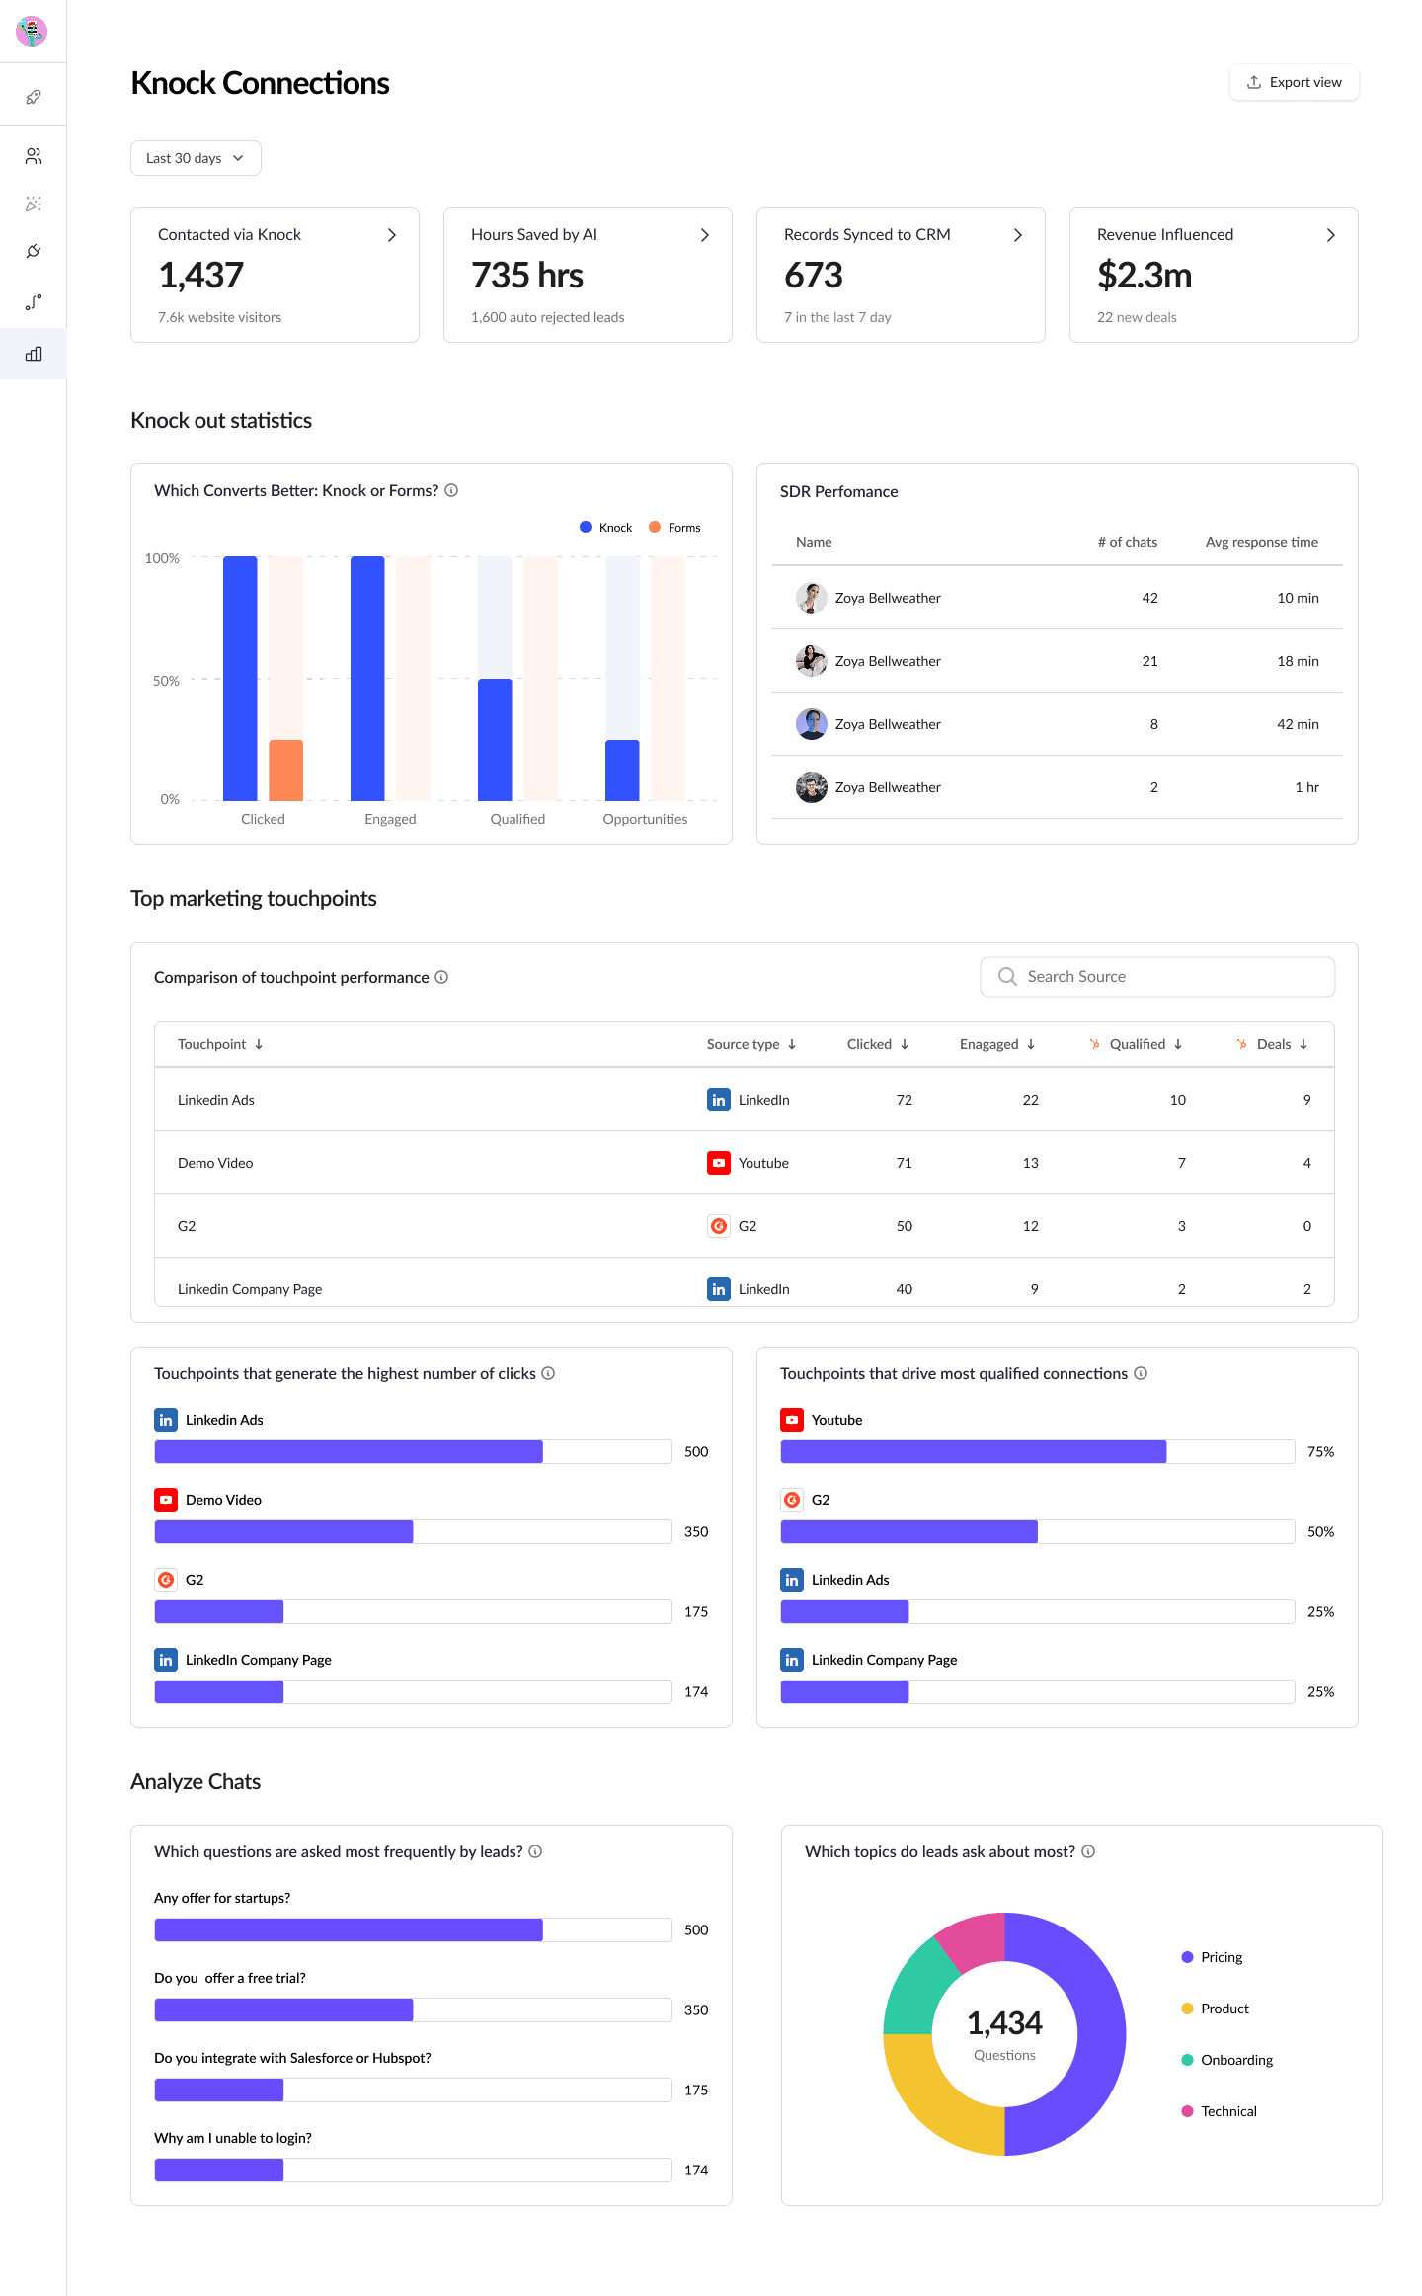Image resolution: width=1422 pixels, height=2296 pixels.
Task: Click the party popper sidebar icon
Action: pyautogui.click(x=34, y=204)
